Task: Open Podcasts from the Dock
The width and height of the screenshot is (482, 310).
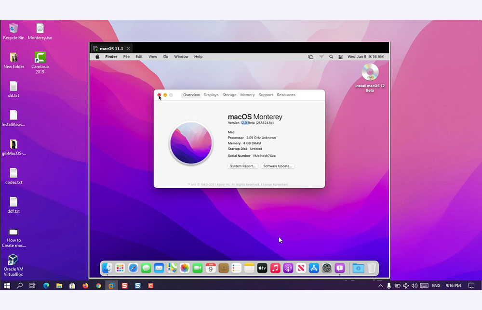Action: [x=288, y=268]
